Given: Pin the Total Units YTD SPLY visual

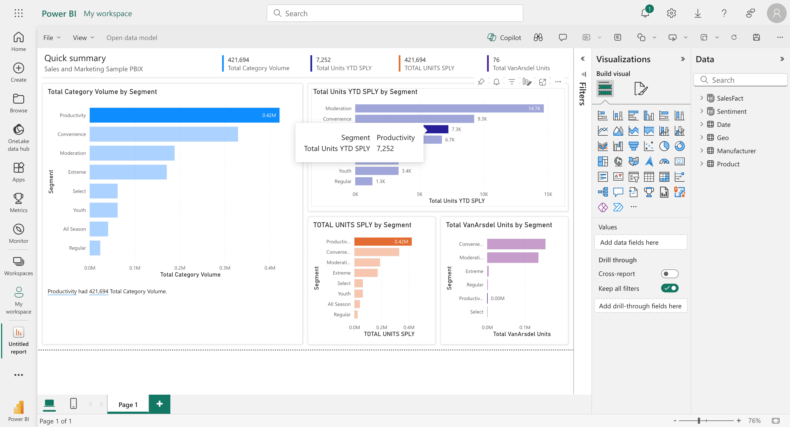Looking at the screenshot, I should tap(481, 82).
